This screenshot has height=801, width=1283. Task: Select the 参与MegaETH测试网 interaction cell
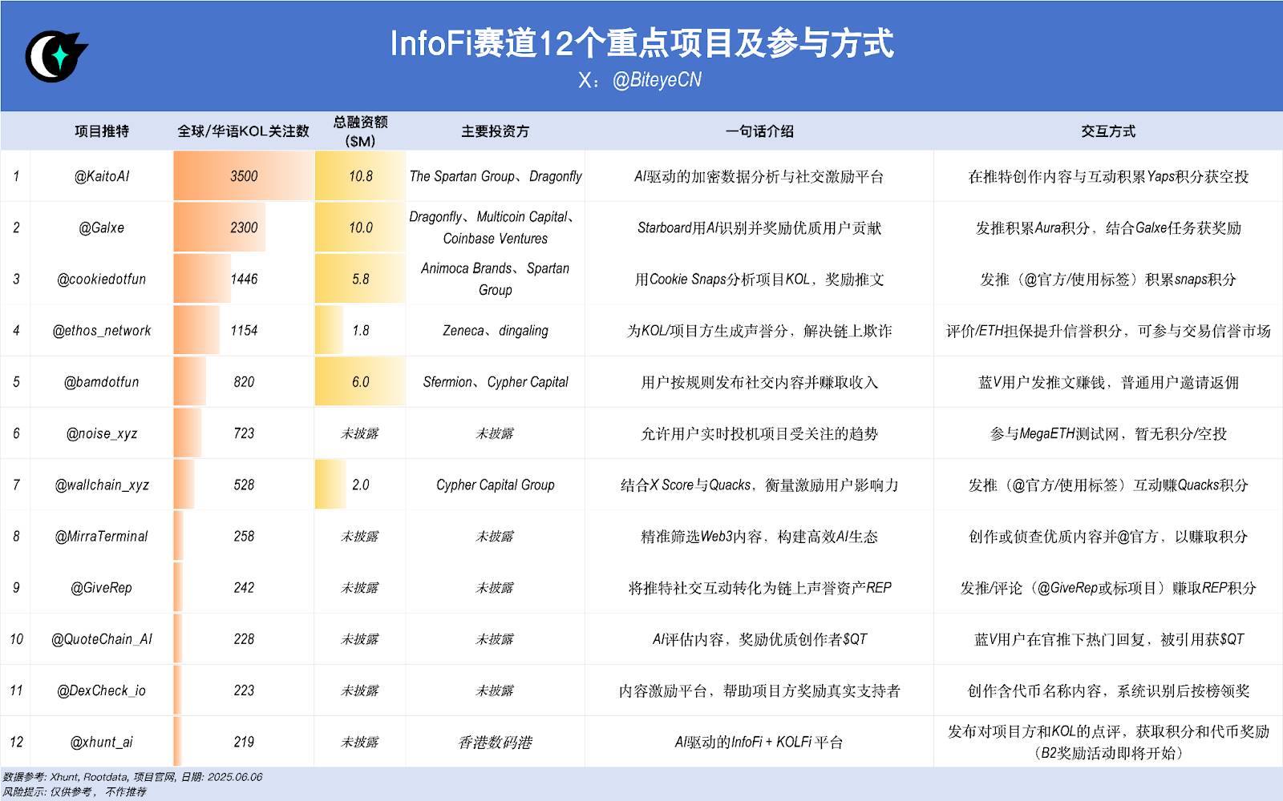(1108, 433)
